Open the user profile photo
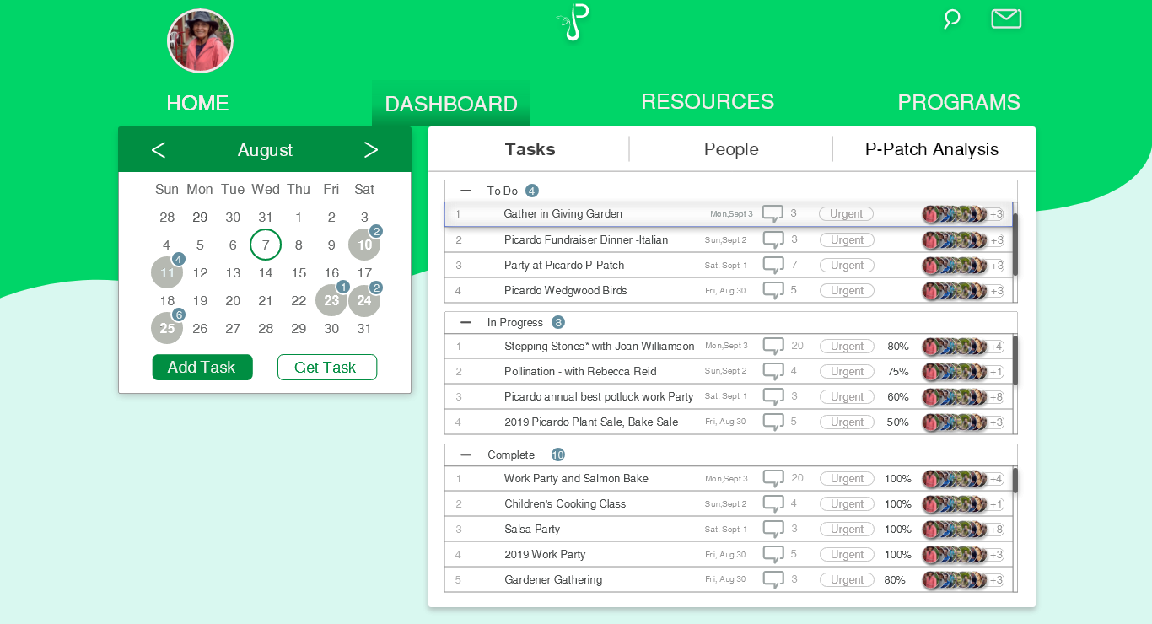This screenshot has height=624, width=1152. tap(200, 41)
